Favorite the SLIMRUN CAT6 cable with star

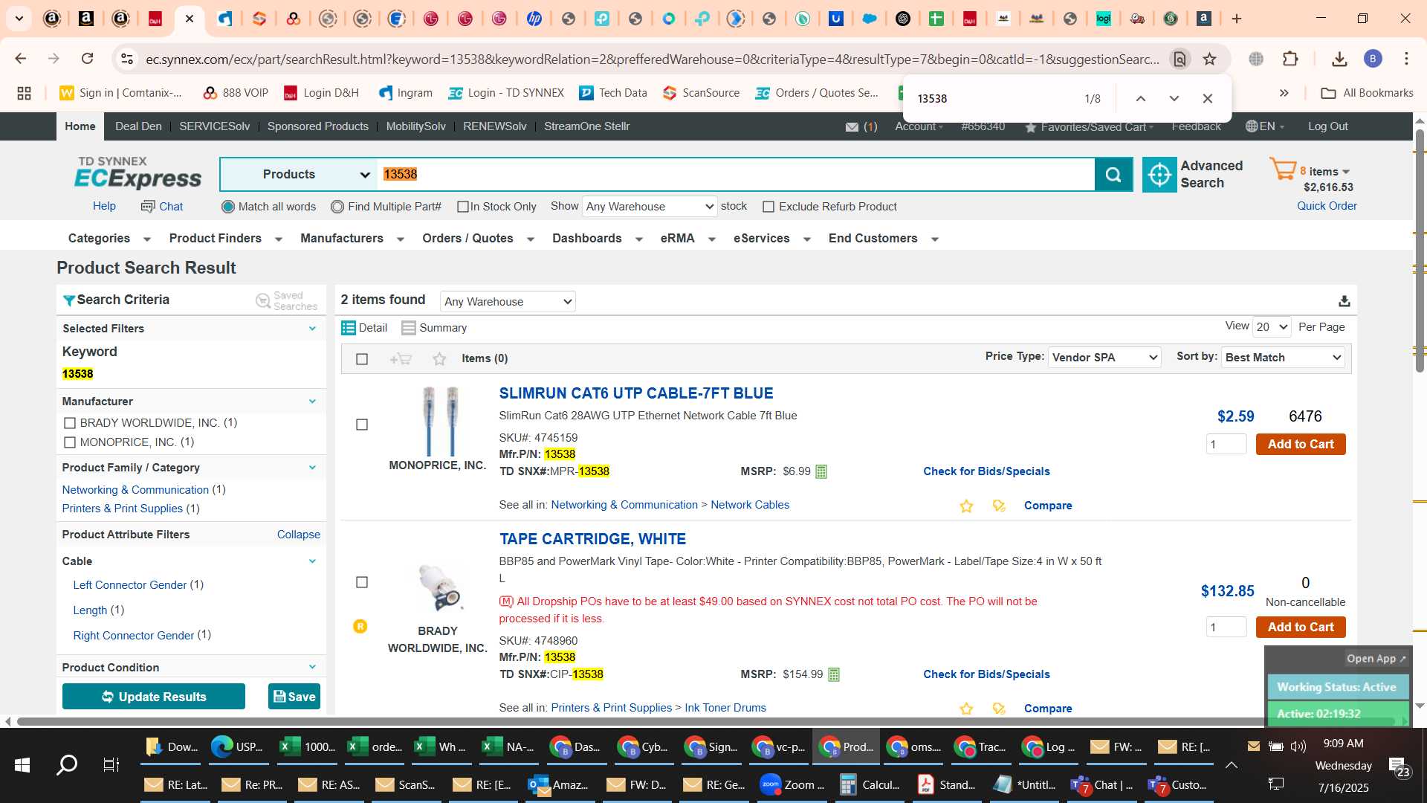tap(966, 506)
